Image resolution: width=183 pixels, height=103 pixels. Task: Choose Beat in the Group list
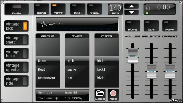coord(48,69)
